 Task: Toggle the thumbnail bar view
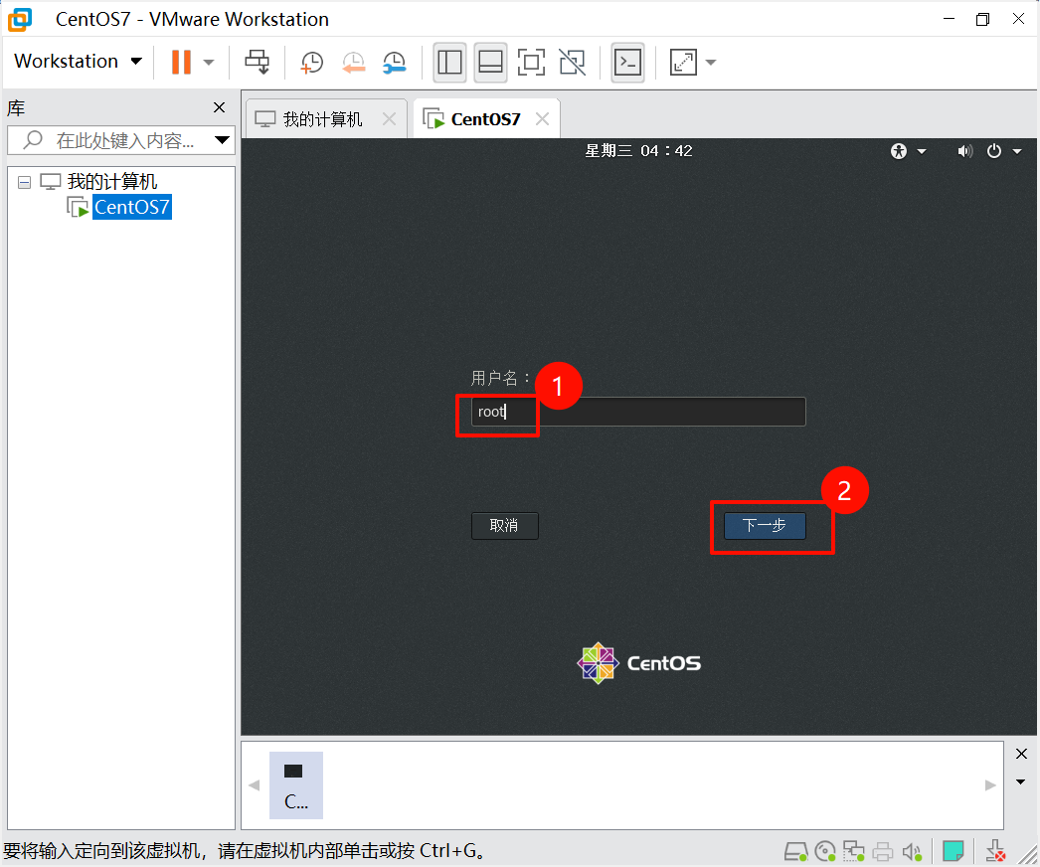[491, 63]
